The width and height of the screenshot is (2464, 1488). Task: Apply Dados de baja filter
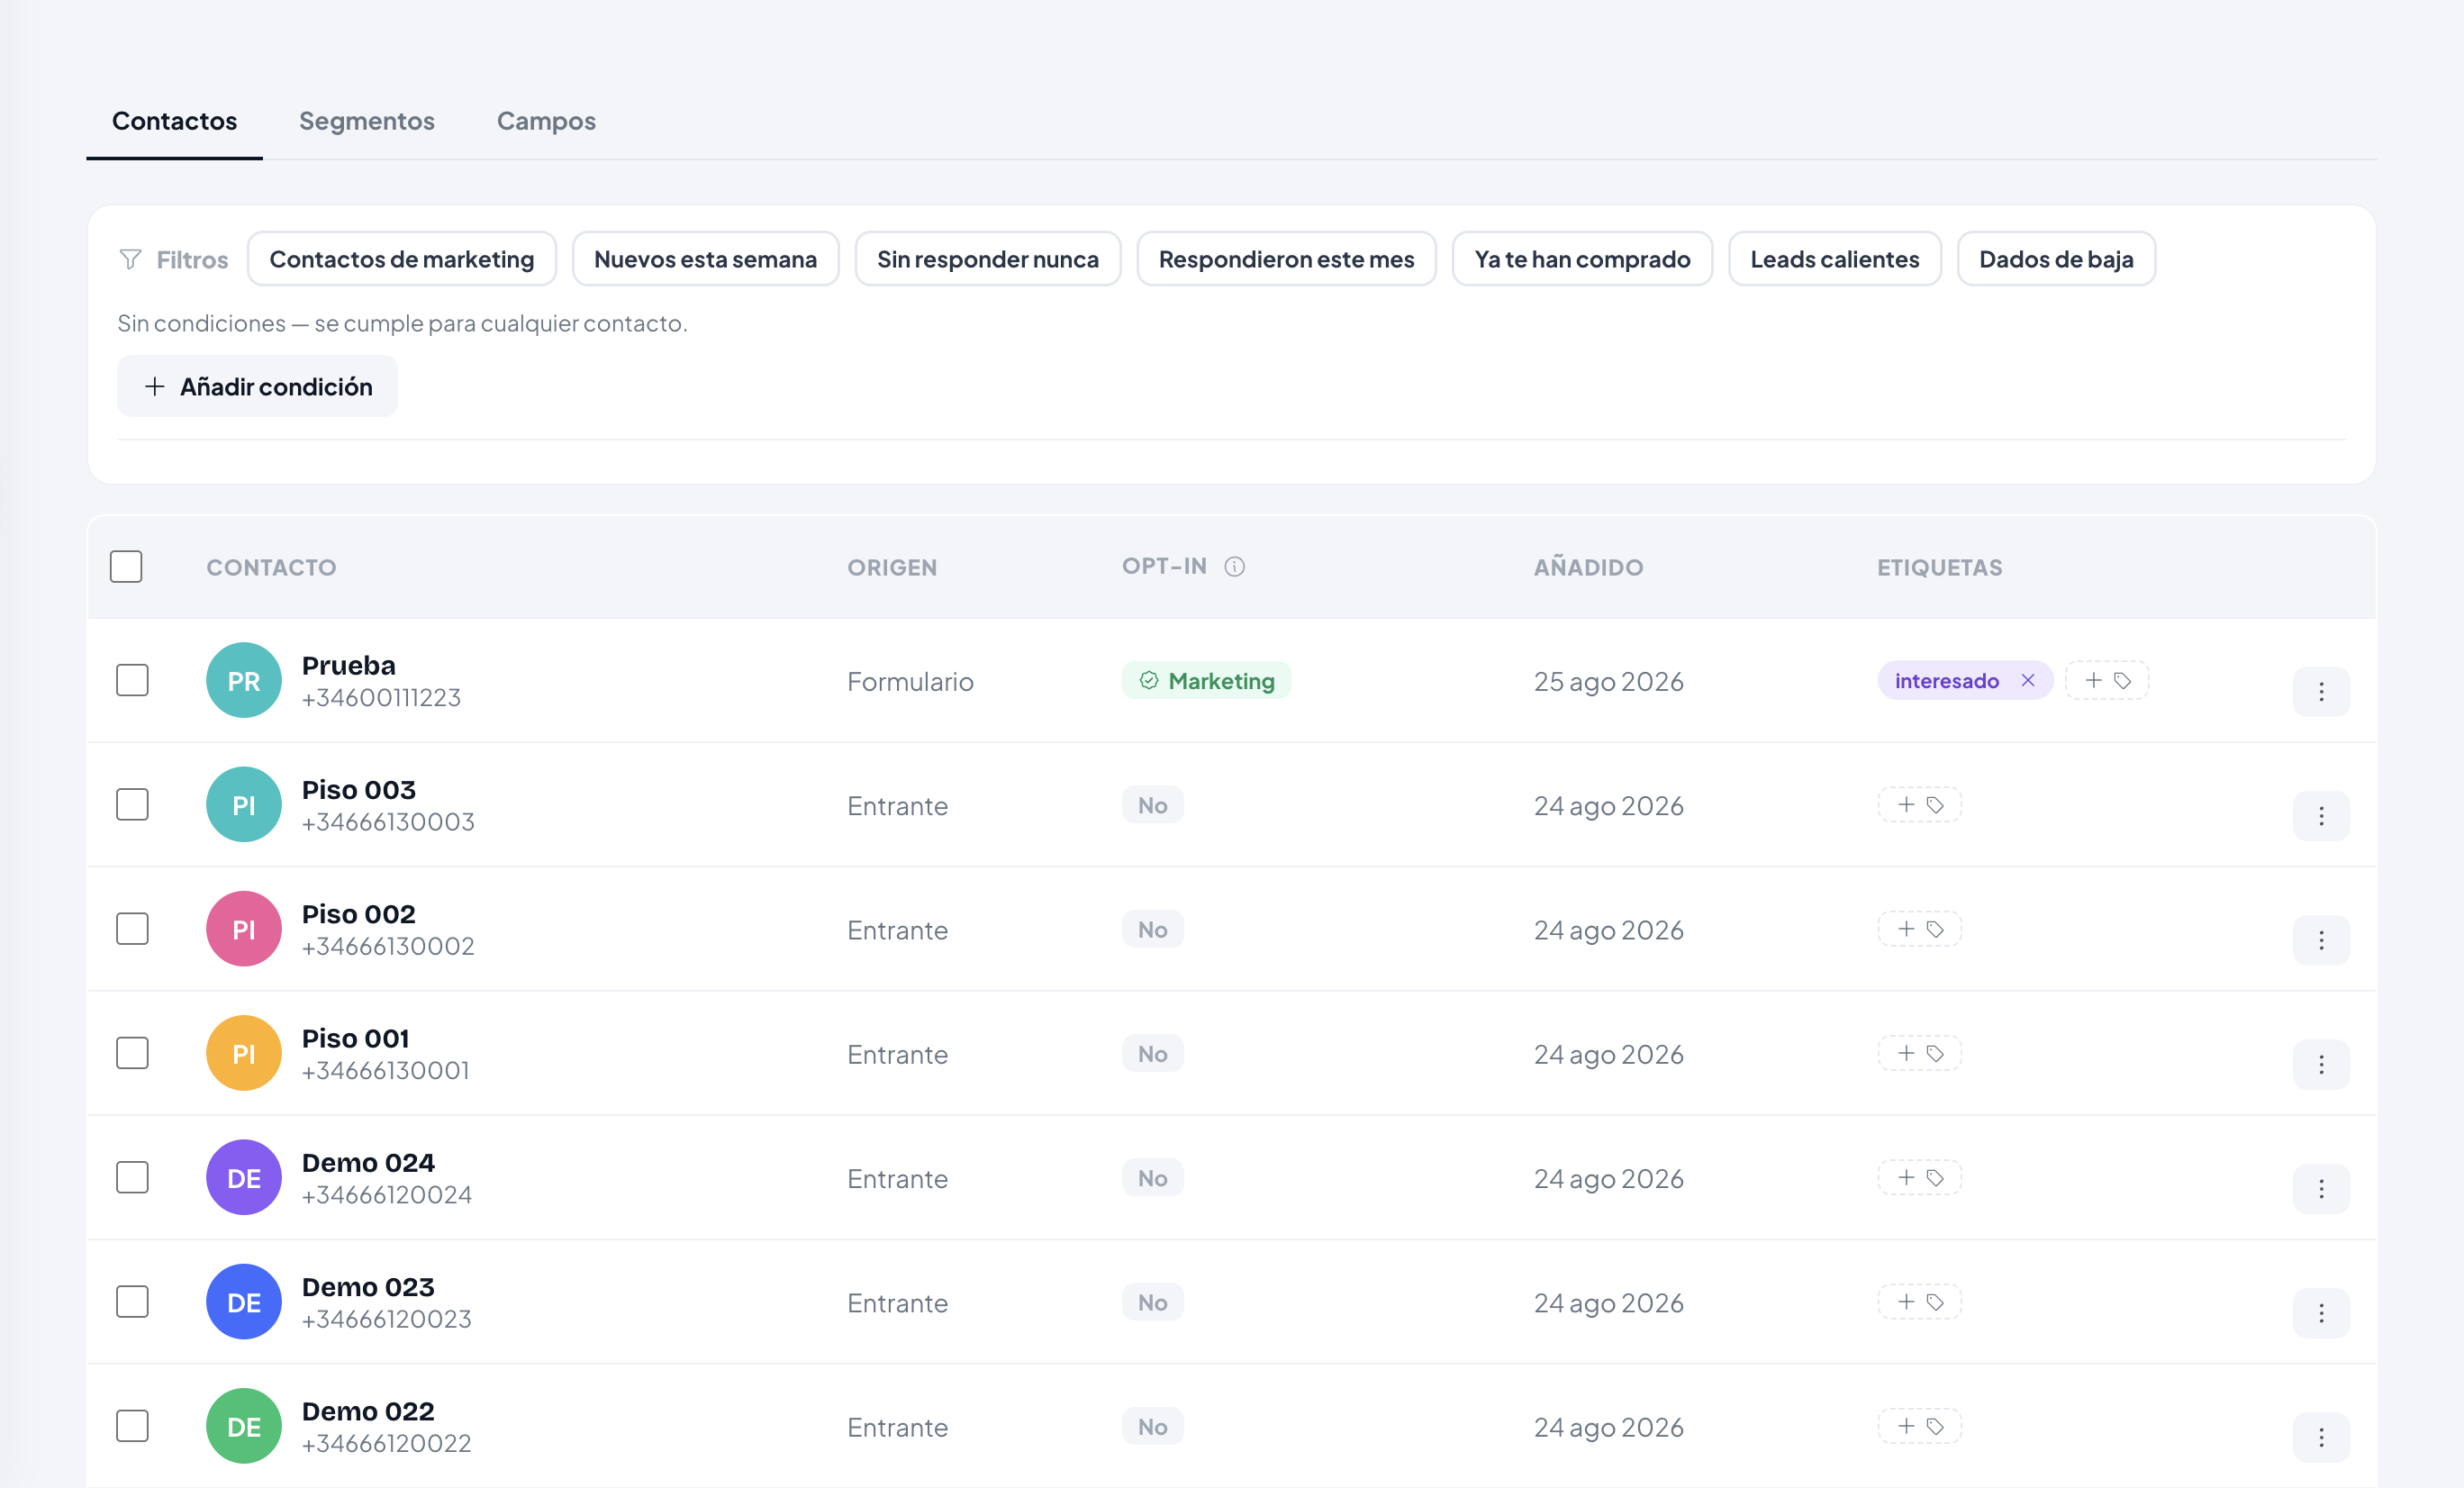tap(2056, 259)
